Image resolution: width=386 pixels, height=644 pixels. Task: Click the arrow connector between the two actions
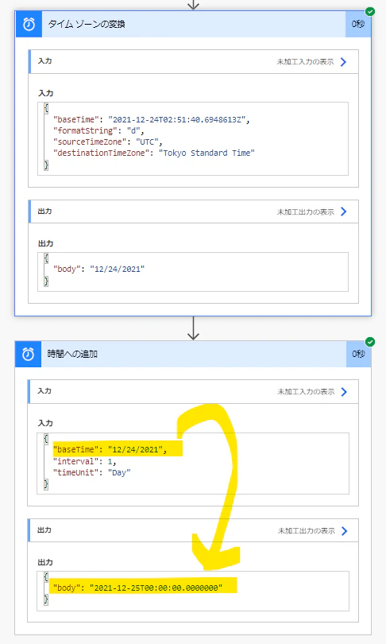click(x=193, y=328)
